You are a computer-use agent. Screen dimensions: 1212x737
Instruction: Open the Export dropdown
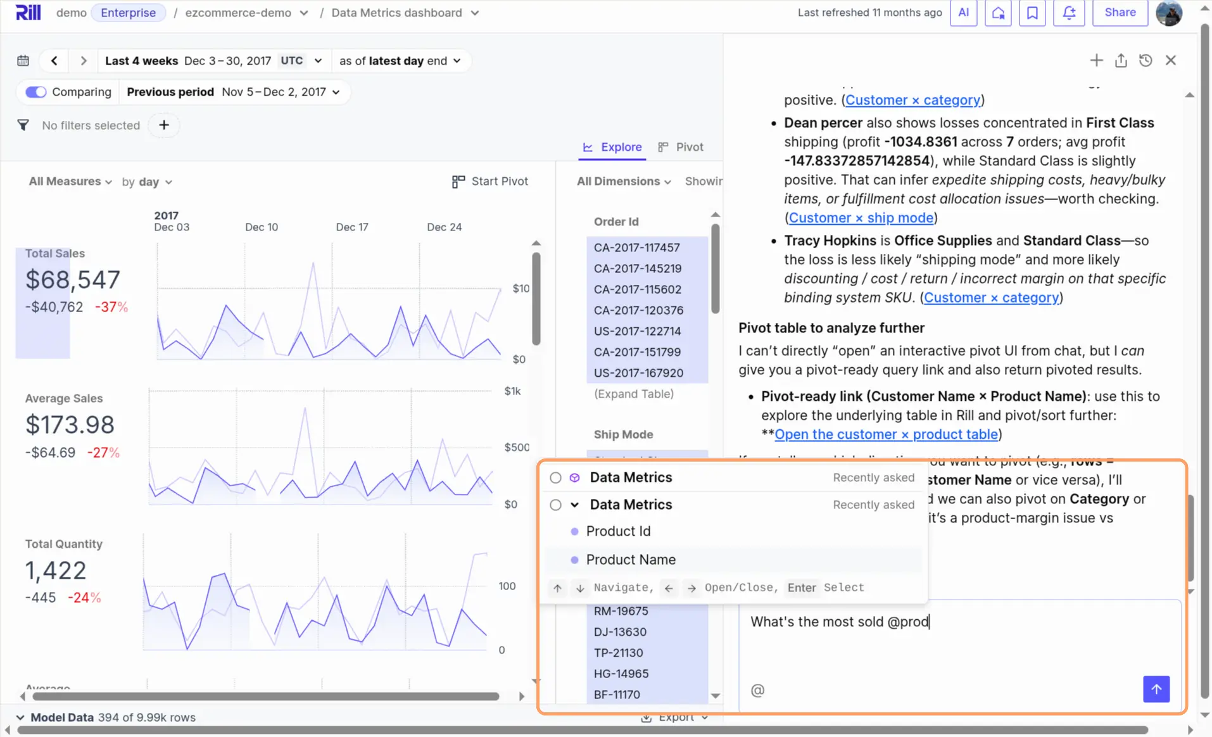coord(675,719)
